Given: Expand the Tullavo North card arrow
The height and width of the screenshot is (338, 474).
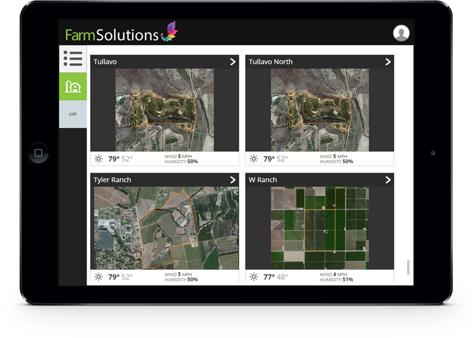Looking at the screenshot, I should pos(387,62).
